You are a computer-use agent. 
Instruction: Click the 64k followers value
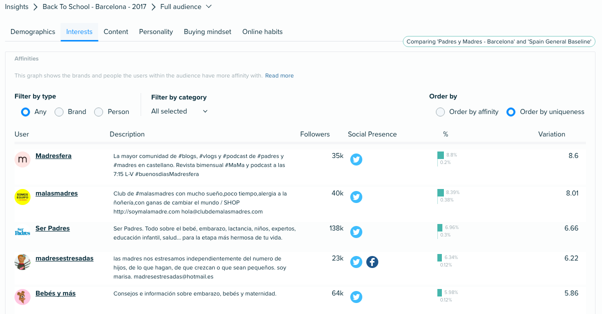click(x=337, y=293)
